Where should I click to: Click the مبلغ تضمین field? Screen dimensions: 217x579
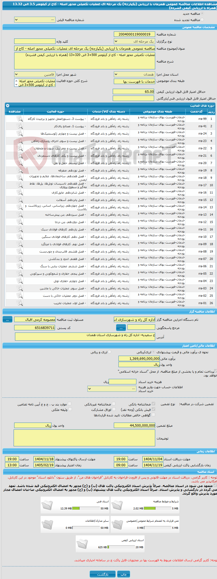point(135,425)
